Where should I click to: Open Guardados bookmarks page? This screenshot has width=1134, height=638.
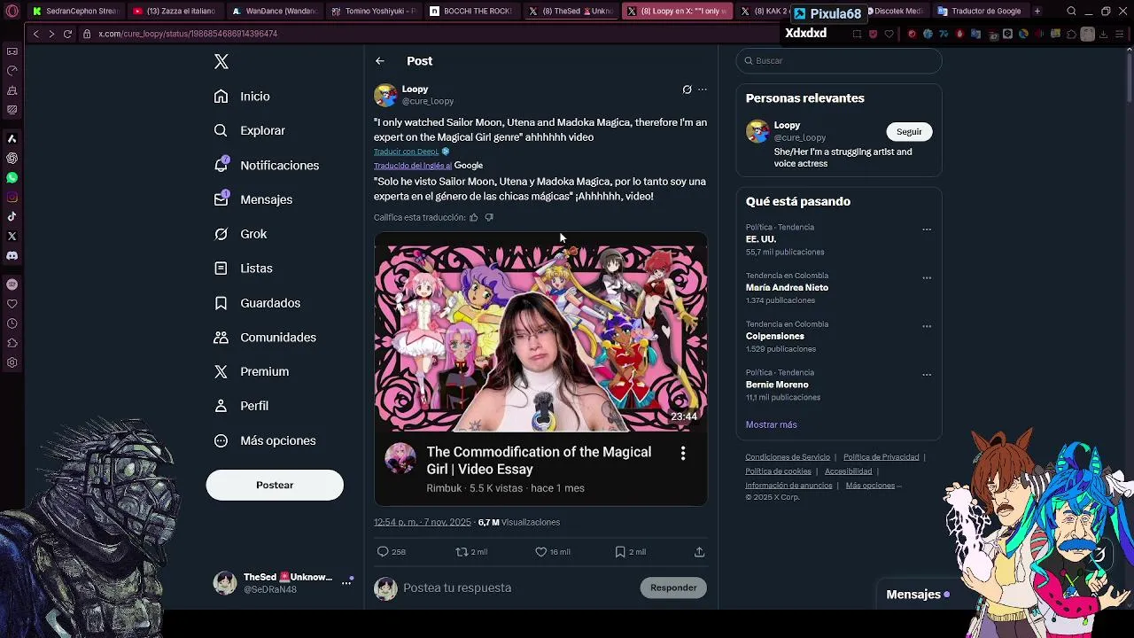(257, 303)
